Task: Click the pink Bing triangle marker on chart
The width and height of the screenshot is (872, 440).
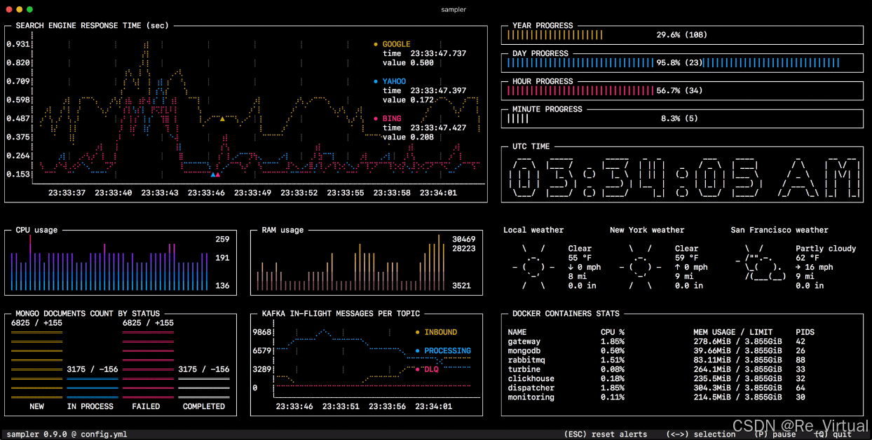Action: point(218,174)
